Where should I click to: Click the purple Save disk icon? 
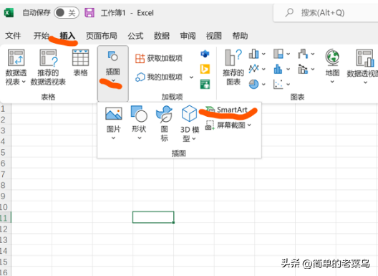pyautogui.click(x=89, y=13)
